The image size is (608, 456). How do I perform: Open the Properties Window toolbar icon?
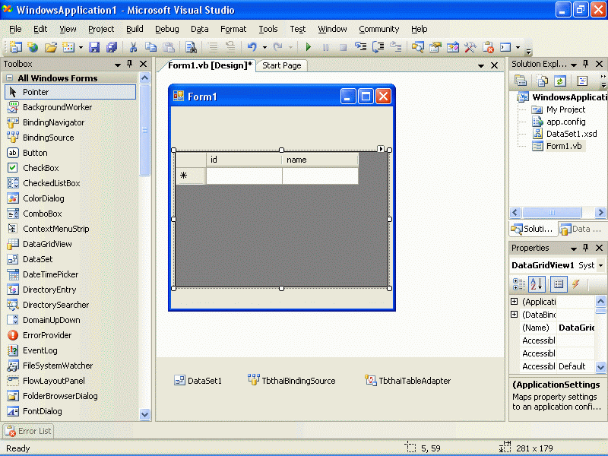coord(435,47)
